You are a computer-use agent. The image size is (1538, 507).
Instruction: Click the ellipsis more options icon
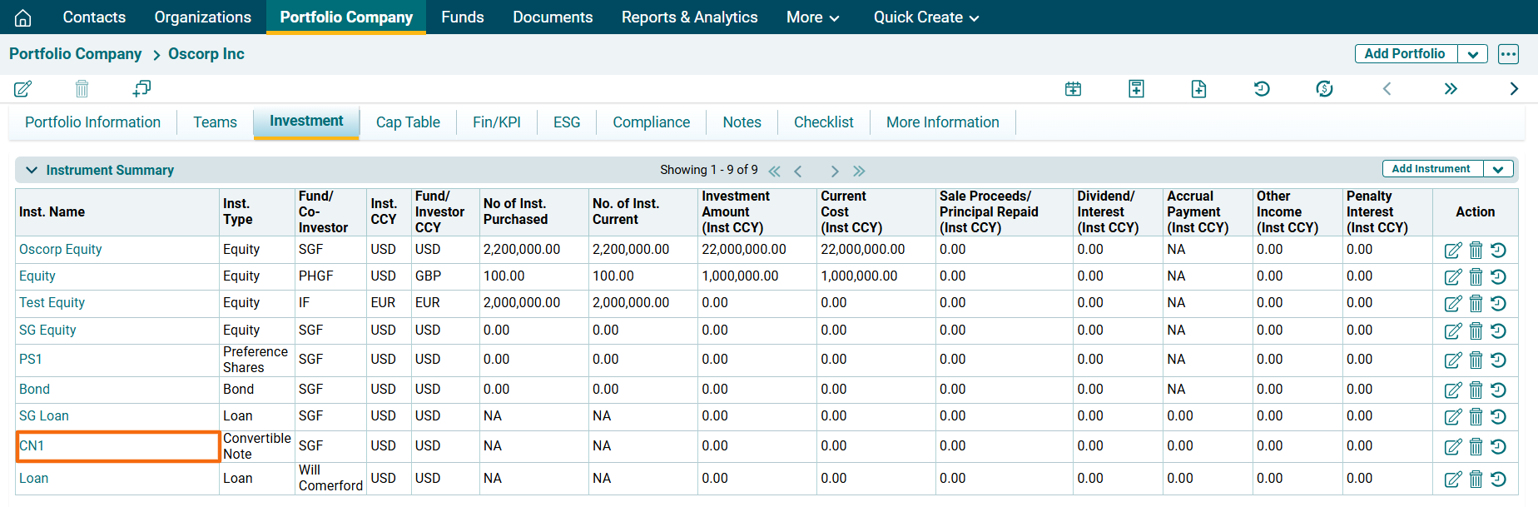tap(1508, 54)
